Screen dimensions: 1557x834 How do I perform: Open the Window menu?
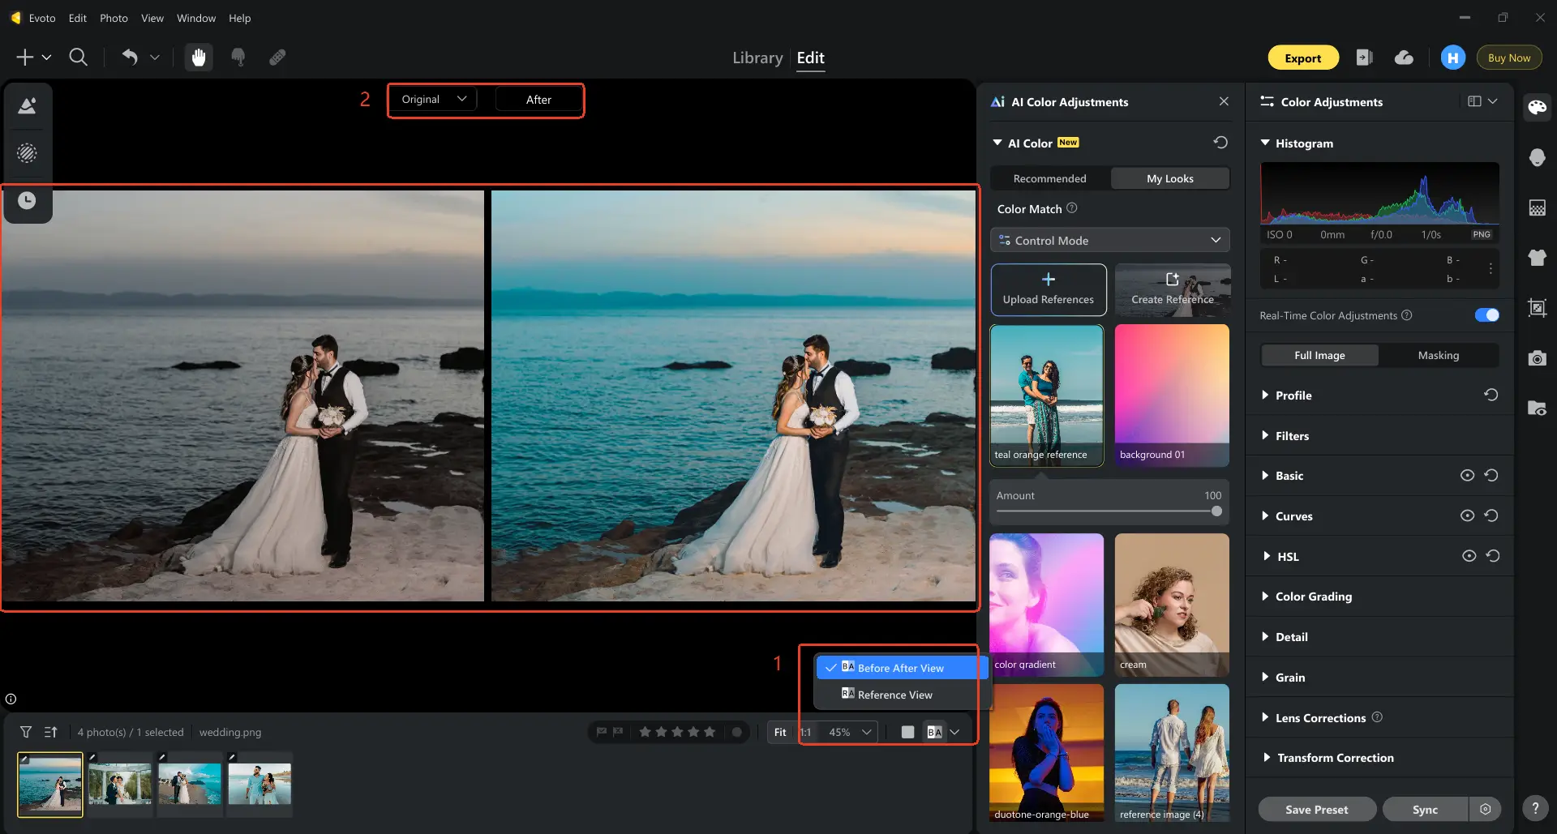[195, 18]
